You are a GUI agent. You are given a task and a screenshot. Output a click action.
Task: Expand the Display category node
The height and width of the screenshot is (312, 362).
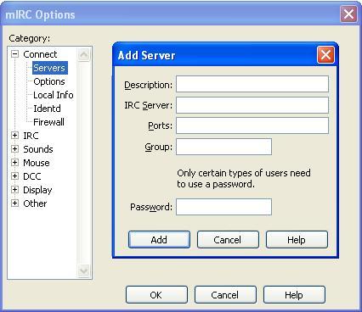[x=14, y=190]
